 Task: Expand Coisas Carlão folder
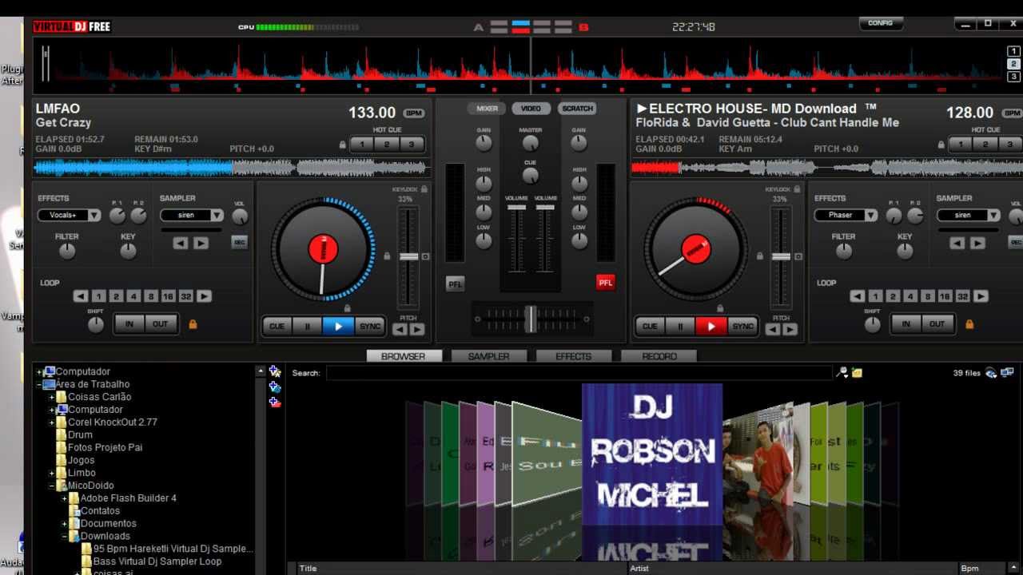51,397
